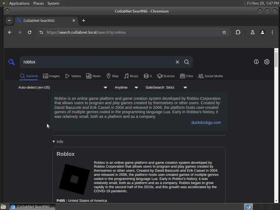The image size is (280, 210).
Task: Click the page vertical scrollbar thumb
Action: click(276, 60)
